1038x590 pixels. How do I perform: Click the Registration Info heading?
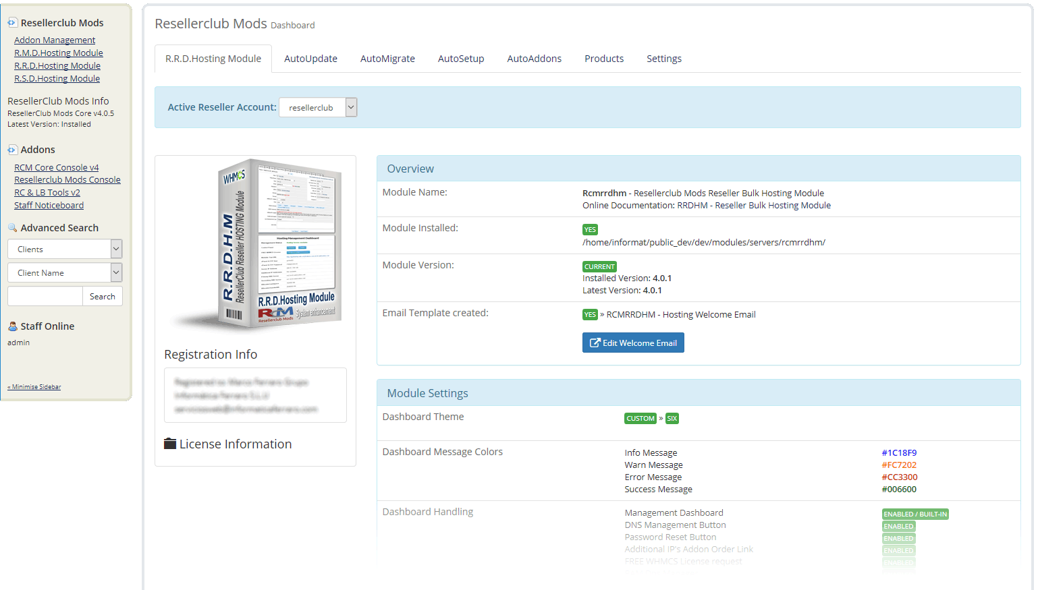211,355
